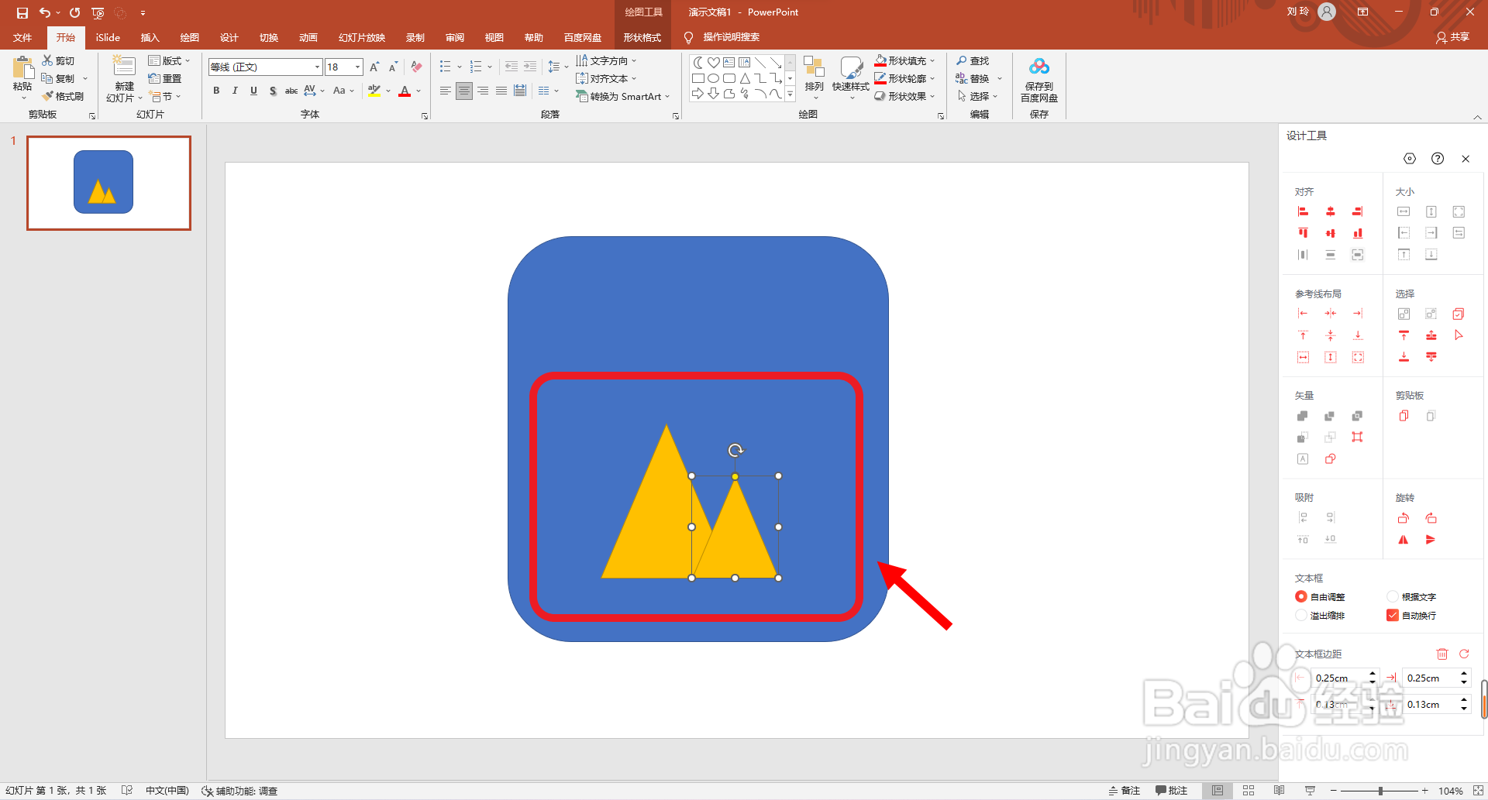
Task: Click the 快速样式 button
Action: (x=851, y=78)
